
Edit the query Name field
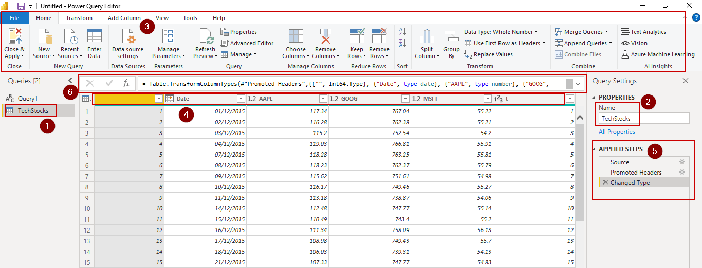644,118
